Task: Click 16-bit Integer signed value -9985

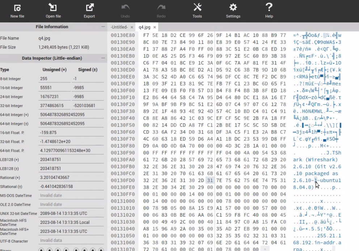Action: [88, 88]
